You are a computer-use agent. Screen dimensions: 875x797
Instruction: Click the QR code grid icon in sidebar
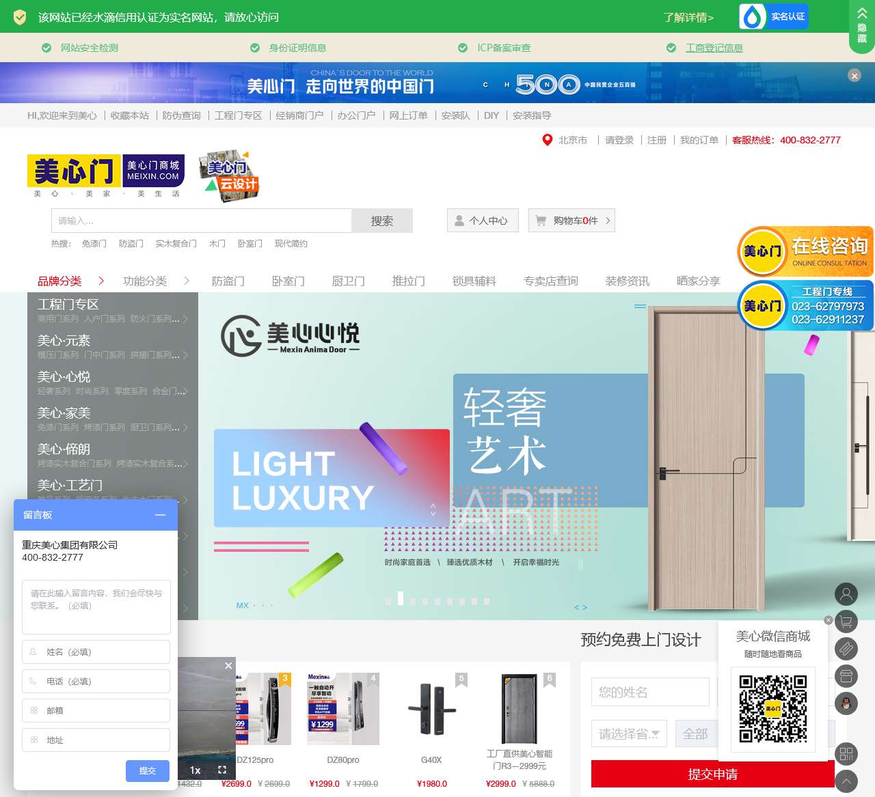tap(846, 754)
